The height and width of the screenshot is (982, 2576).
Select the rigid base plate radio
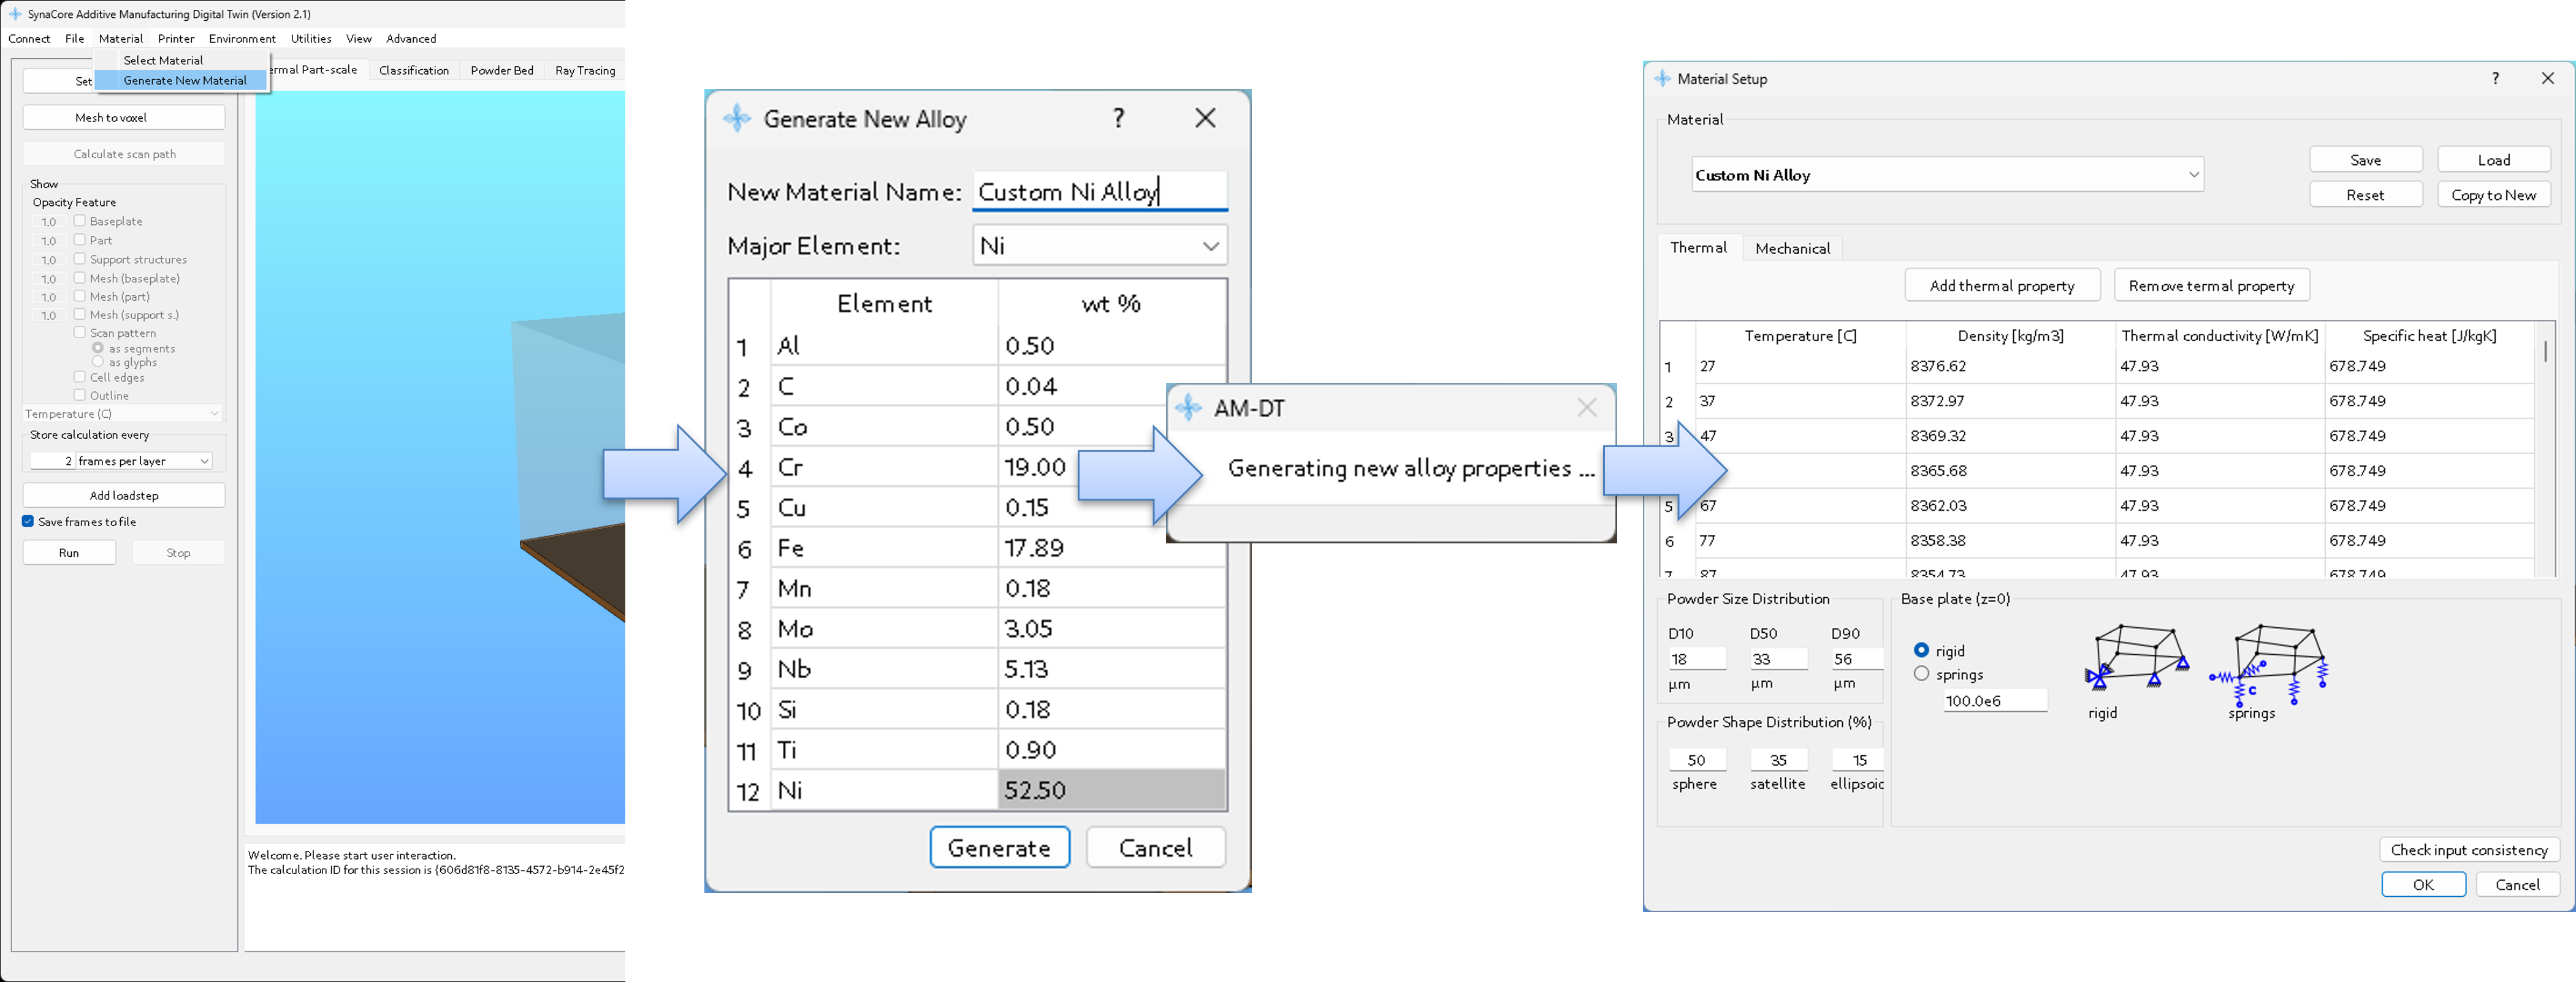coord(1921,651)
